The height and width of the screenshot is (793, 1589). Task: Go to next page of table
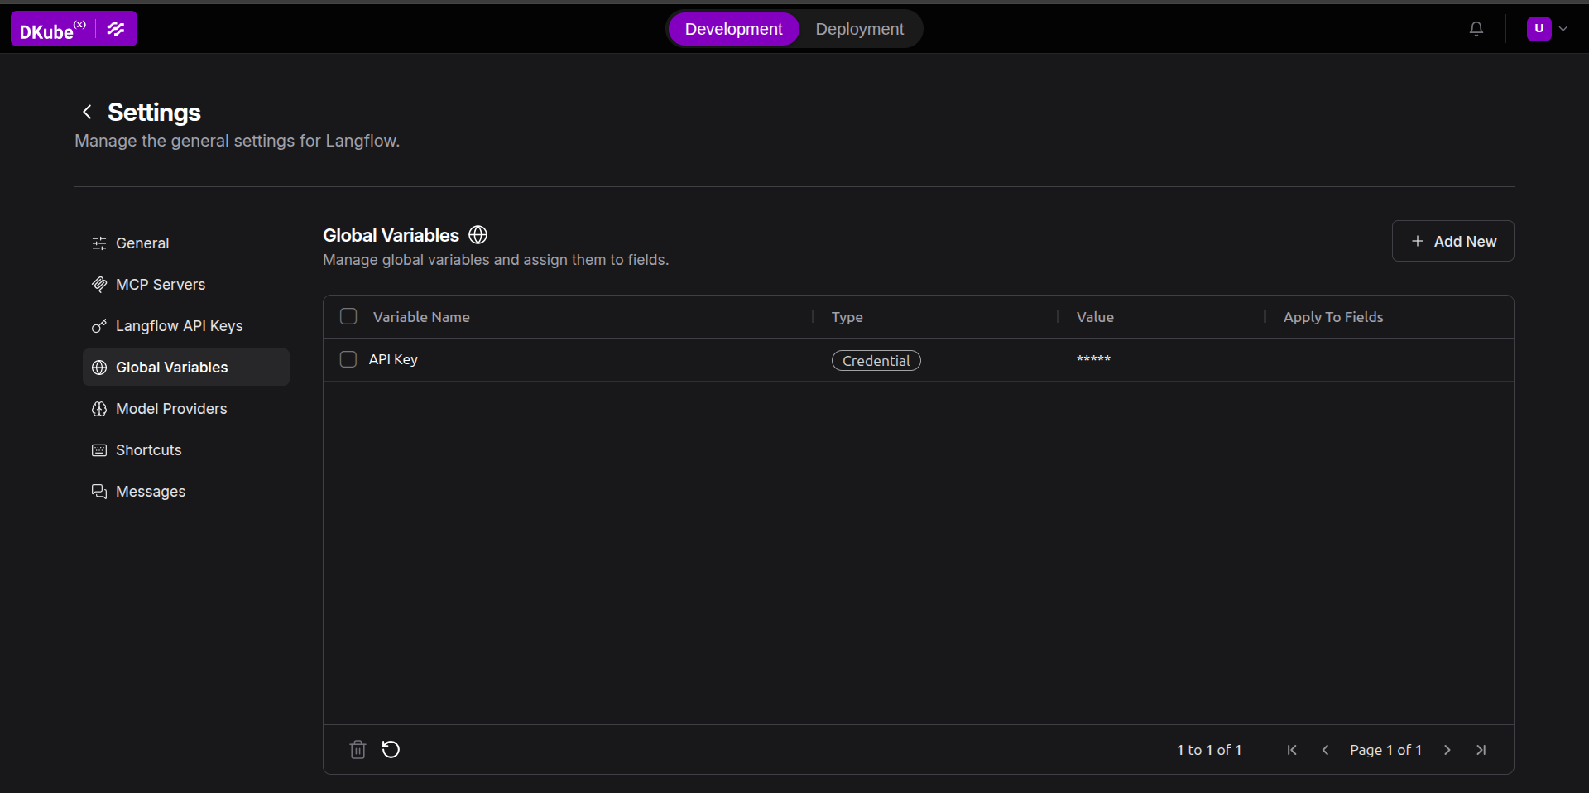[1447, 750]
